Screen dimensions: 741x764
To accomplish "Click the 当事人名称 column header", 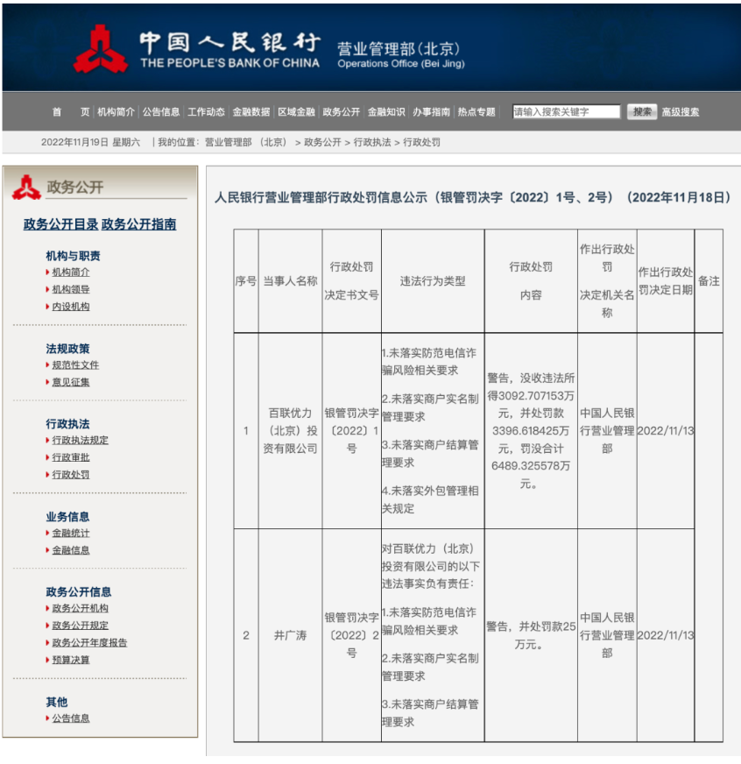I will (x=291, y=281).
